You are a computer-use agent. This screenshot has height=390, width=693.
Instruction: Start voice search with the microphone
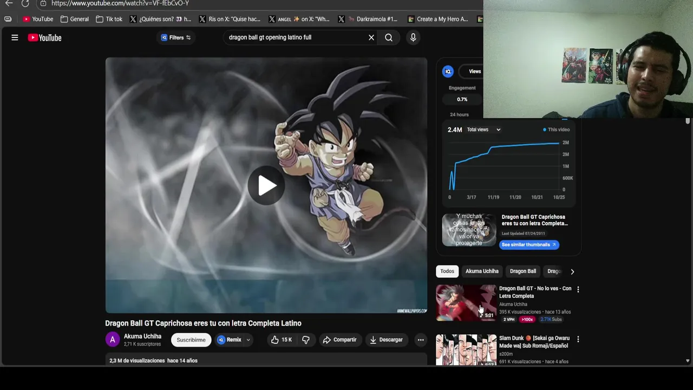[x=413, y=37]
